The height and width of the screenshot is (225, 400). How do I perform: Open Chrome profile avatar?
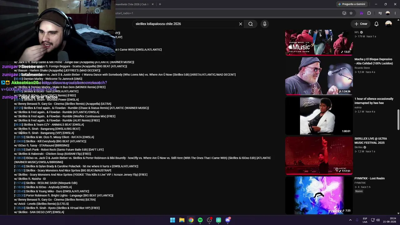point(388,13)
